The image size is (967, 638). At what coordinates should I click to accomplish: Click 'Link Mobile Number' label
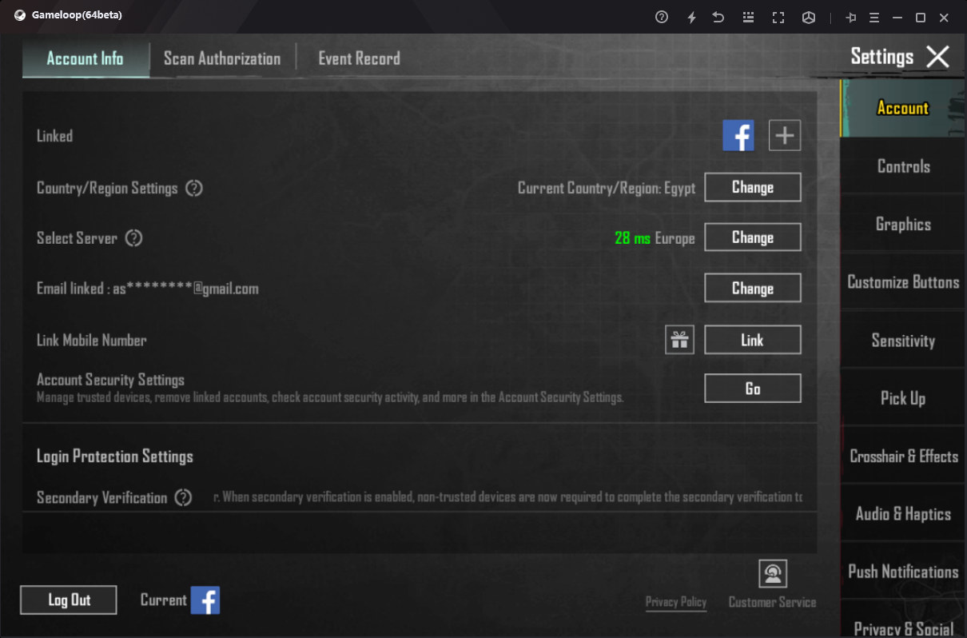click(x=92, y=341)
